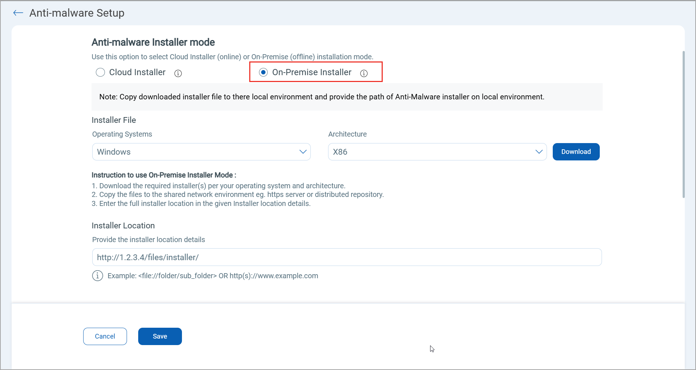Cancel the anti-malware setup
696x370 pixels.
pyautogui.click(x=105, y=336)
